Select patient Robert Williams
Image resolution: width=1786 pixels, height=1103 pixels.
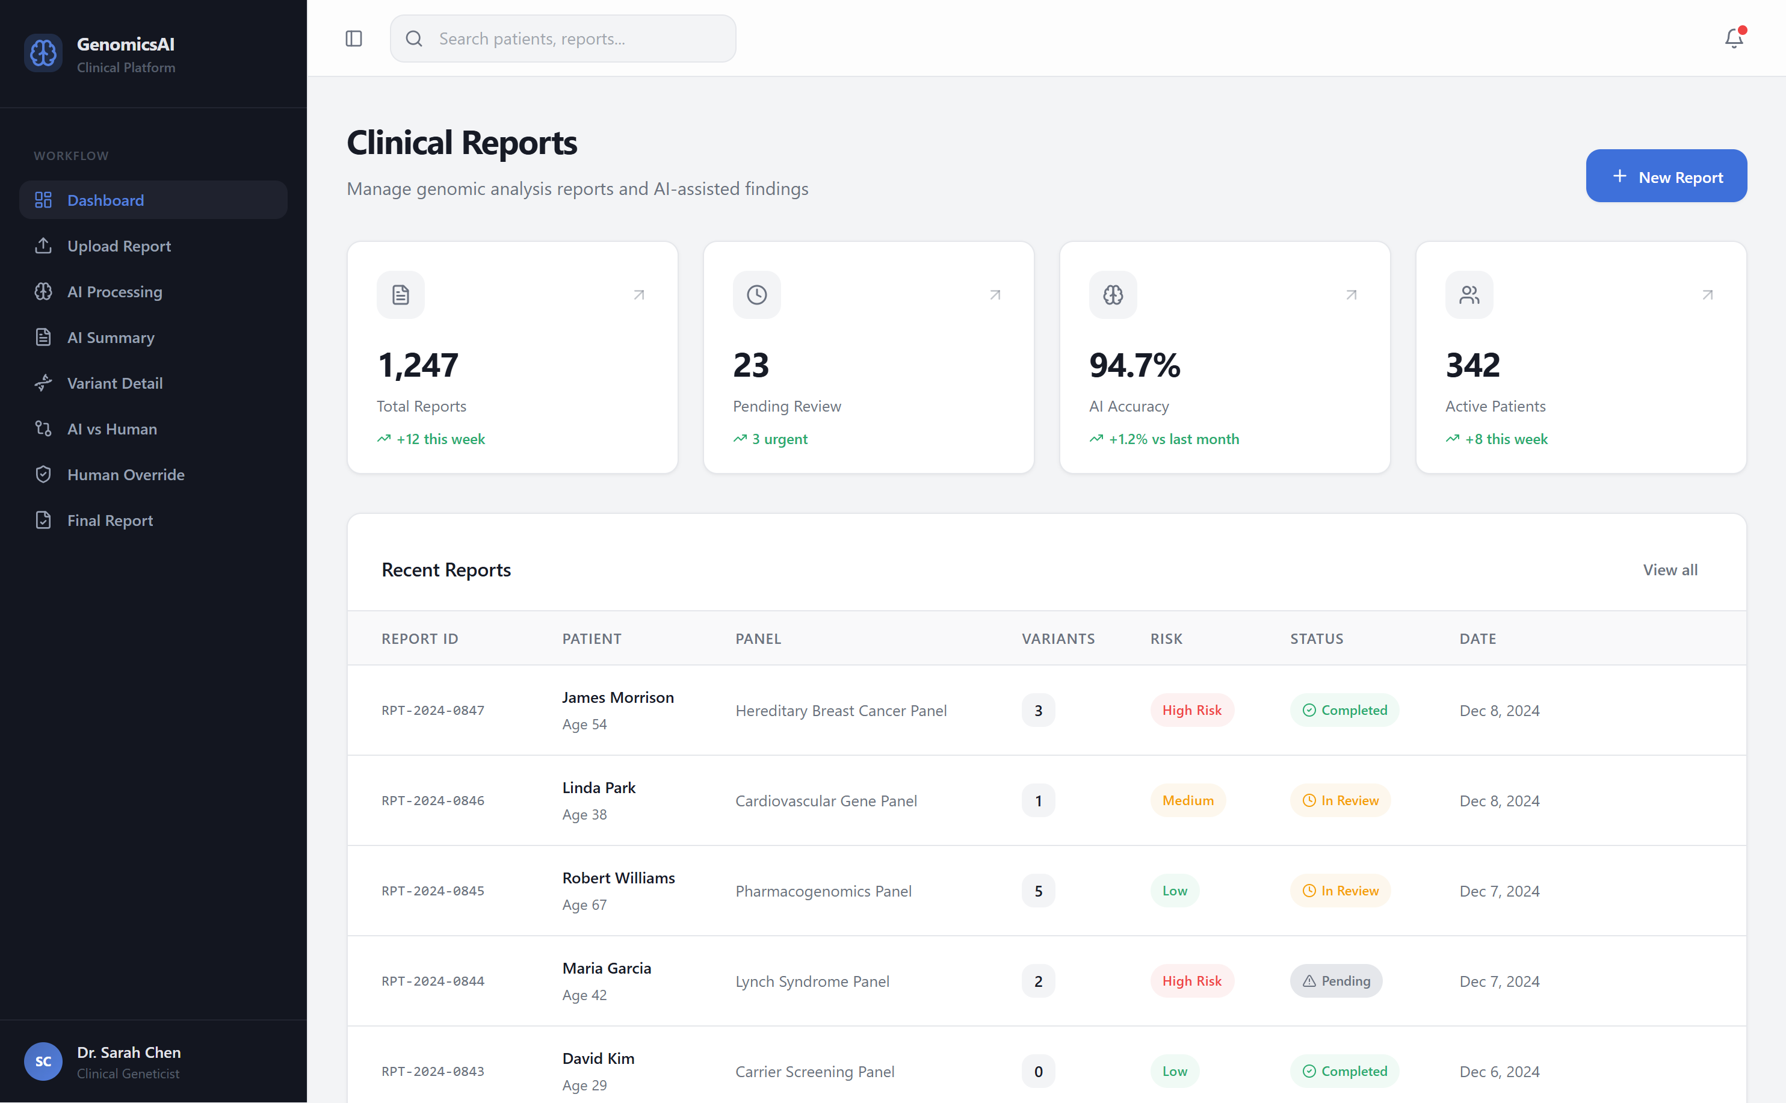tap(619, 879)
